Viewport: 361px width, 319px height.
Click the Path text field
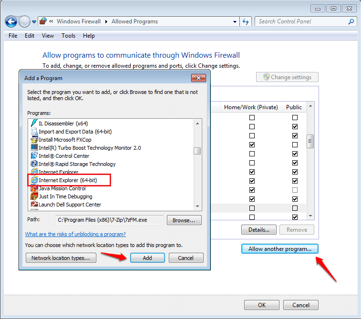tap(109, 220)
